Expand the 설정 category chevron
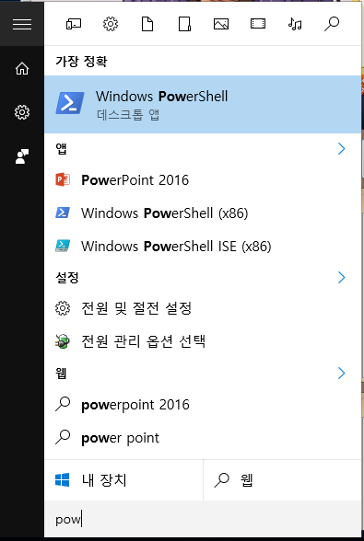 click(342, 278)
